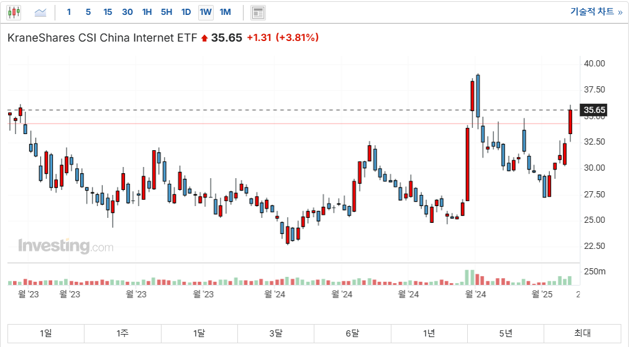The width and height of the screenshot is (630, 347).
Task: Open the chart news/table layout icon
Action: pos(258,13)
